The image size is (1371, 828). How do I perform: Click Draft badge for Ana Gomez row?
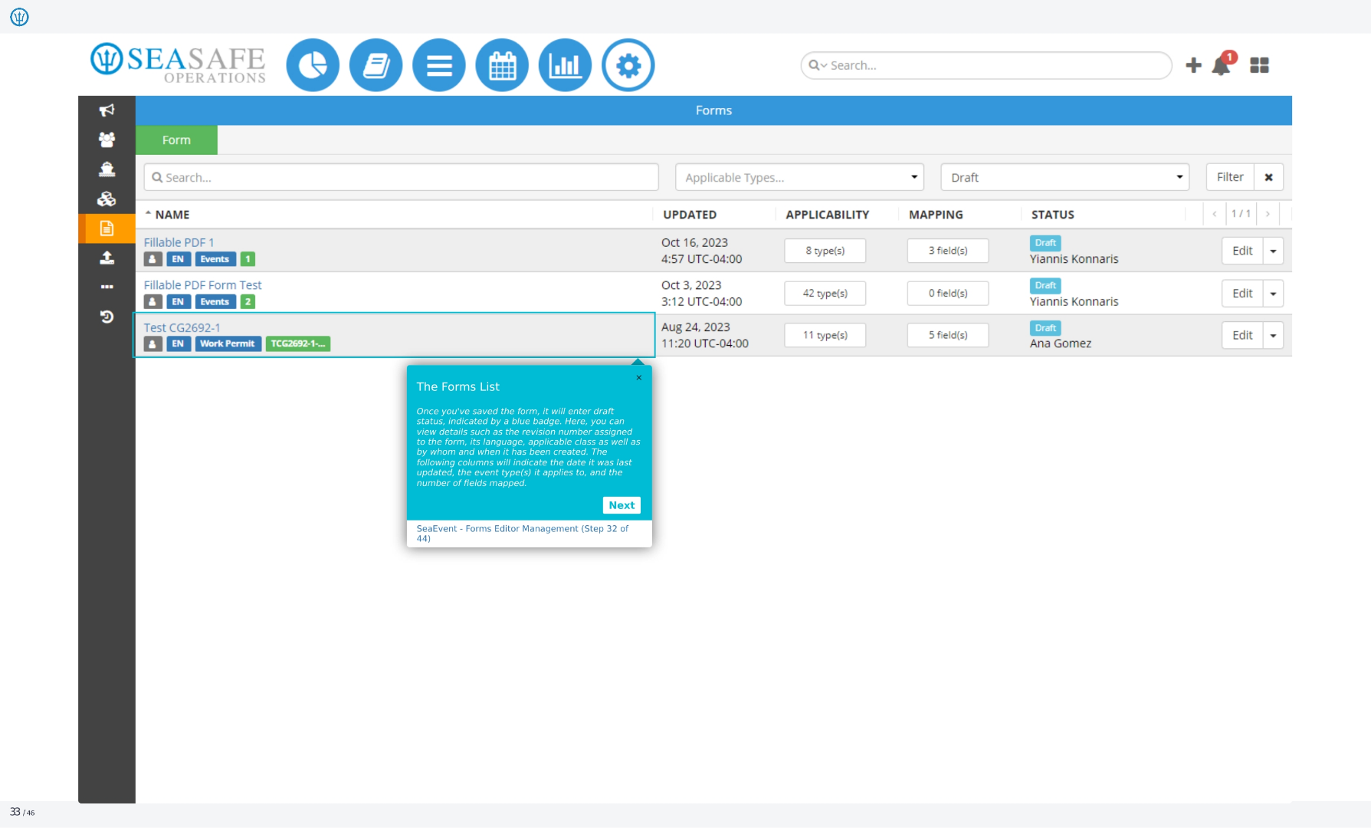(1045, 327)
